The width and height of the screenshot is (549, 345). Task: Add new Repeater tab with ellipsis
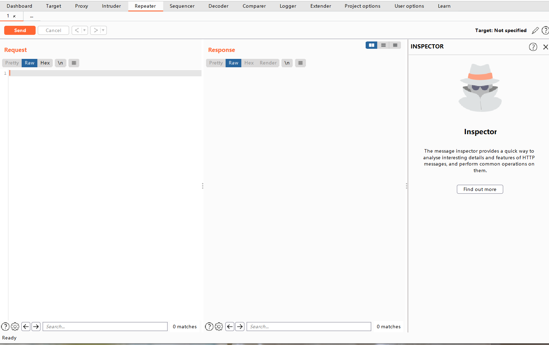pyautogui.click(x=32, y=16)
